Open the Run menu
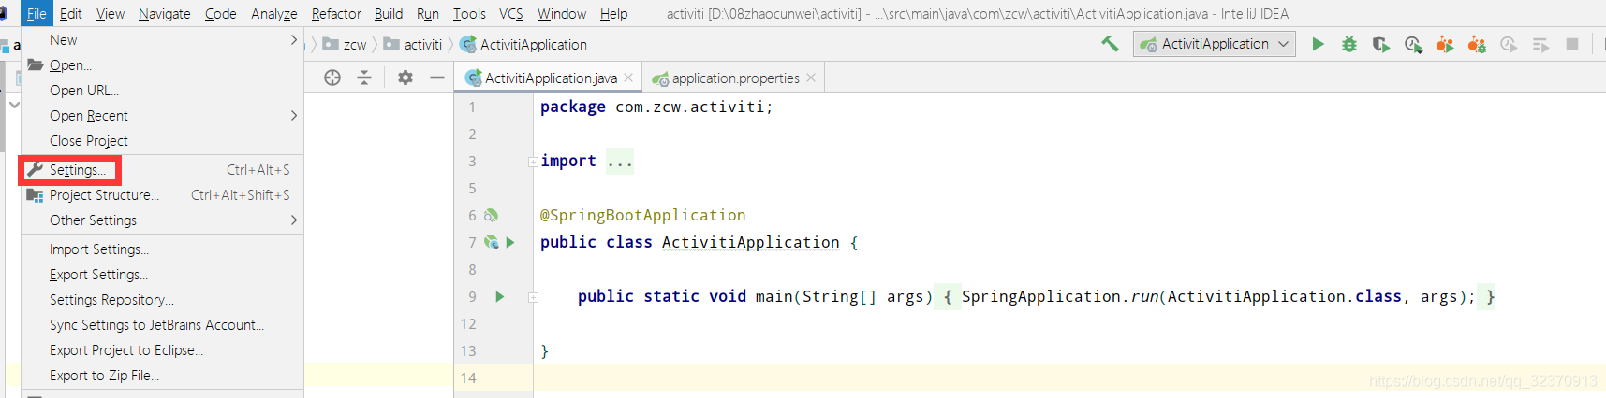This screenshot has height=398, width=1606. pyautogui.click(x=428, y=13)
